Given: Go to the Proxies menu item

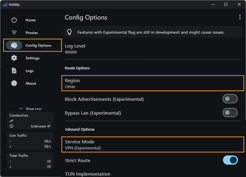Looking at the screenshot, I should point(32,33).
